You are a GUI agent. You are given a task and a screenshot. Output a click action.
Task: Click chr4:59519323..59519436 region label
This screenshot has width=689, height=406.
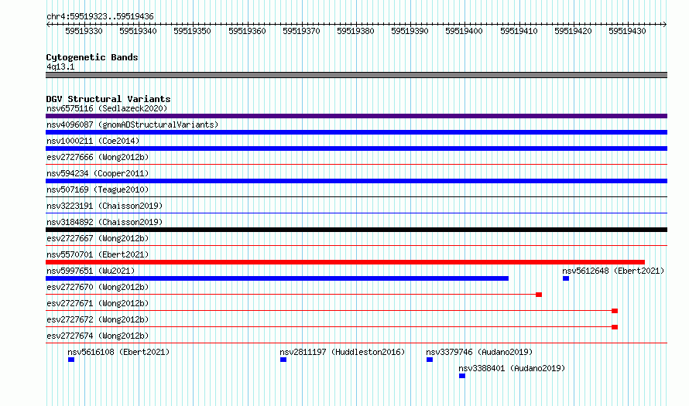click(100, 17)
